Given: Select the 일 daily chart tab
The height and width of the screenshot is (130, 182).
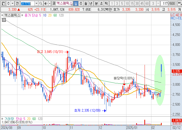Looking at the screenshot, I should 76,3.
